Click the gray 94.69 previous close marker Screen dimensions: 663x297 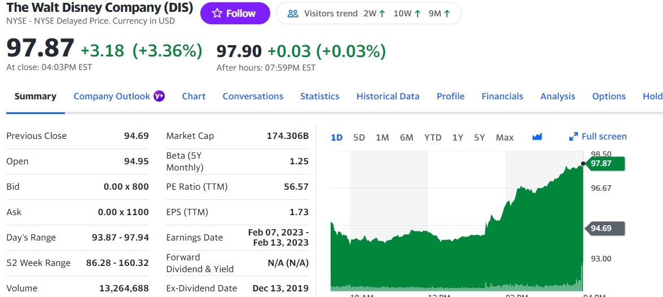(607, 228)
